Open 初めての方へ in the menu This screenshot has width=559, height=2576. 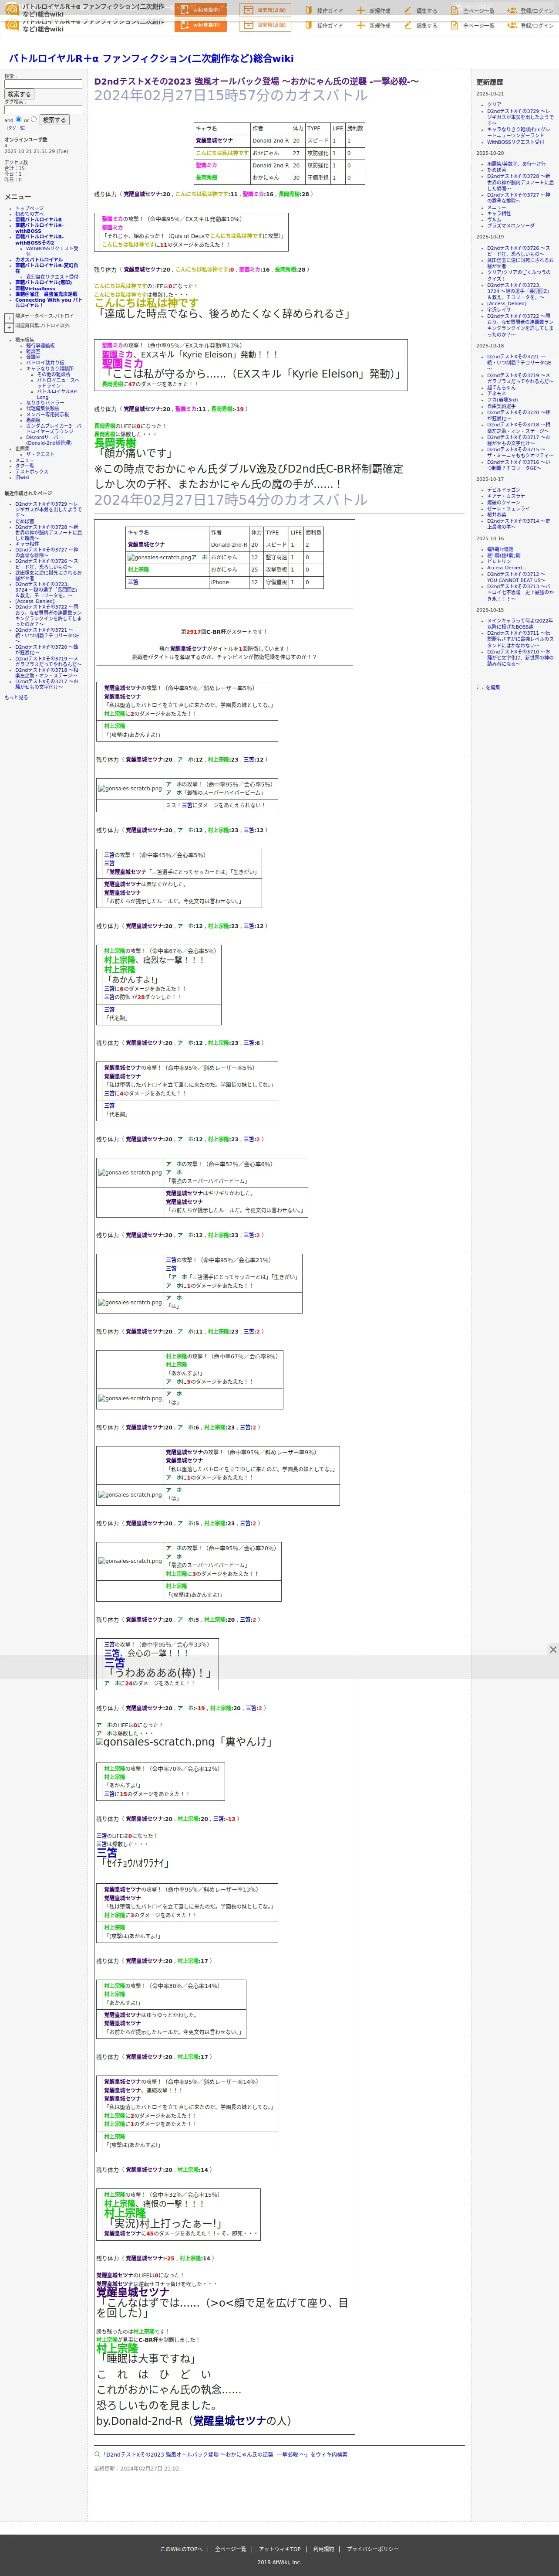click(x=29, y=214)
